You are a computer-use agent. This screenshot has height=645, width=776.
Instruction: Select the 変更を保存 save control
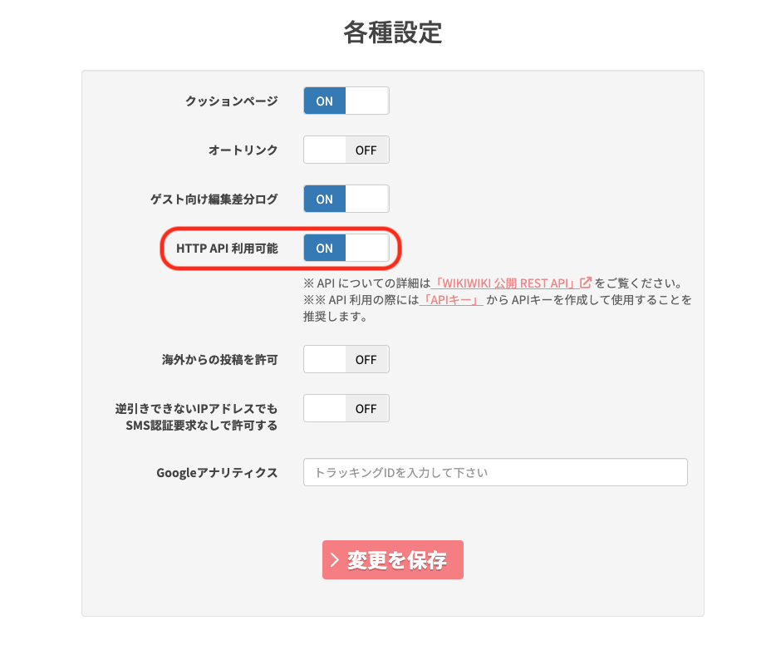[x=392, y=559]
